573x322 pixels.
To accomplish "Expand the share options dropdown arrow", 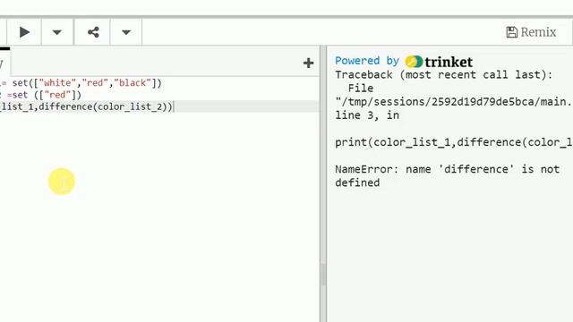I will click(126, 32).
